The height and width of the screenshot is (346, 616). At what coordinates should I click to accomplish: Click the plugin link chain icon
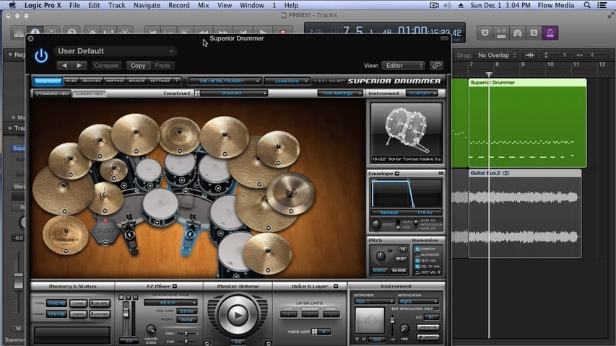(x=436, y=66)
